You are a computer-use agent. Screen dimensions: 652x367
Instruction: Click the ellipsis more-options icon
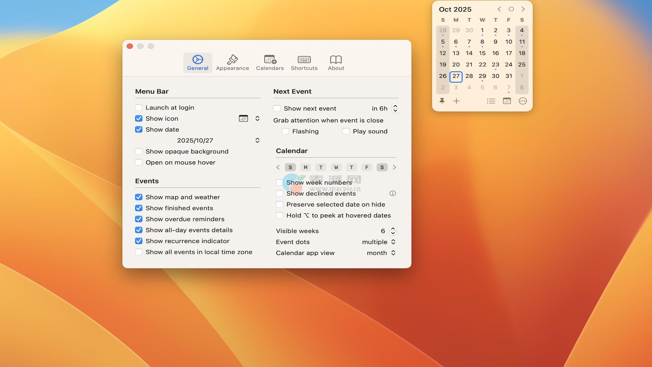click(523, 101)
